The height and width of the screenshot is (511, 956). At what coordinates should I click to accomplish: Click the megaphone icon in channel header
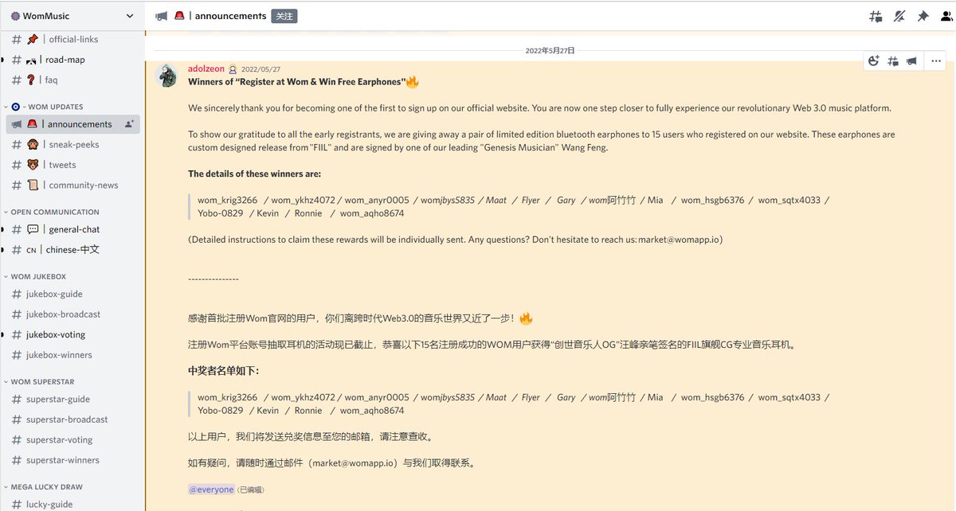(x=161, y=16)
